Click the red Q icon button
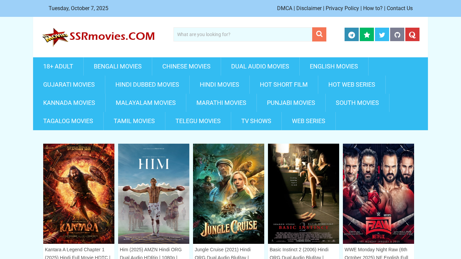 412,34
